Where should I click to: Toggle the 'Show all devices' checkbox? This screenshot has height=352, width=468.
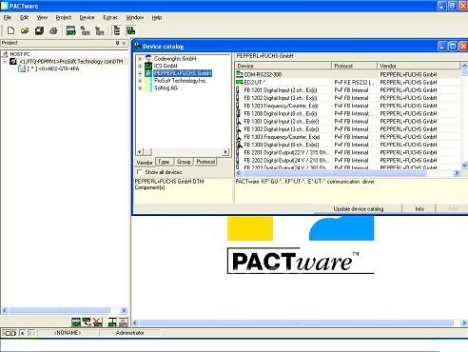[x=139, y=172]
